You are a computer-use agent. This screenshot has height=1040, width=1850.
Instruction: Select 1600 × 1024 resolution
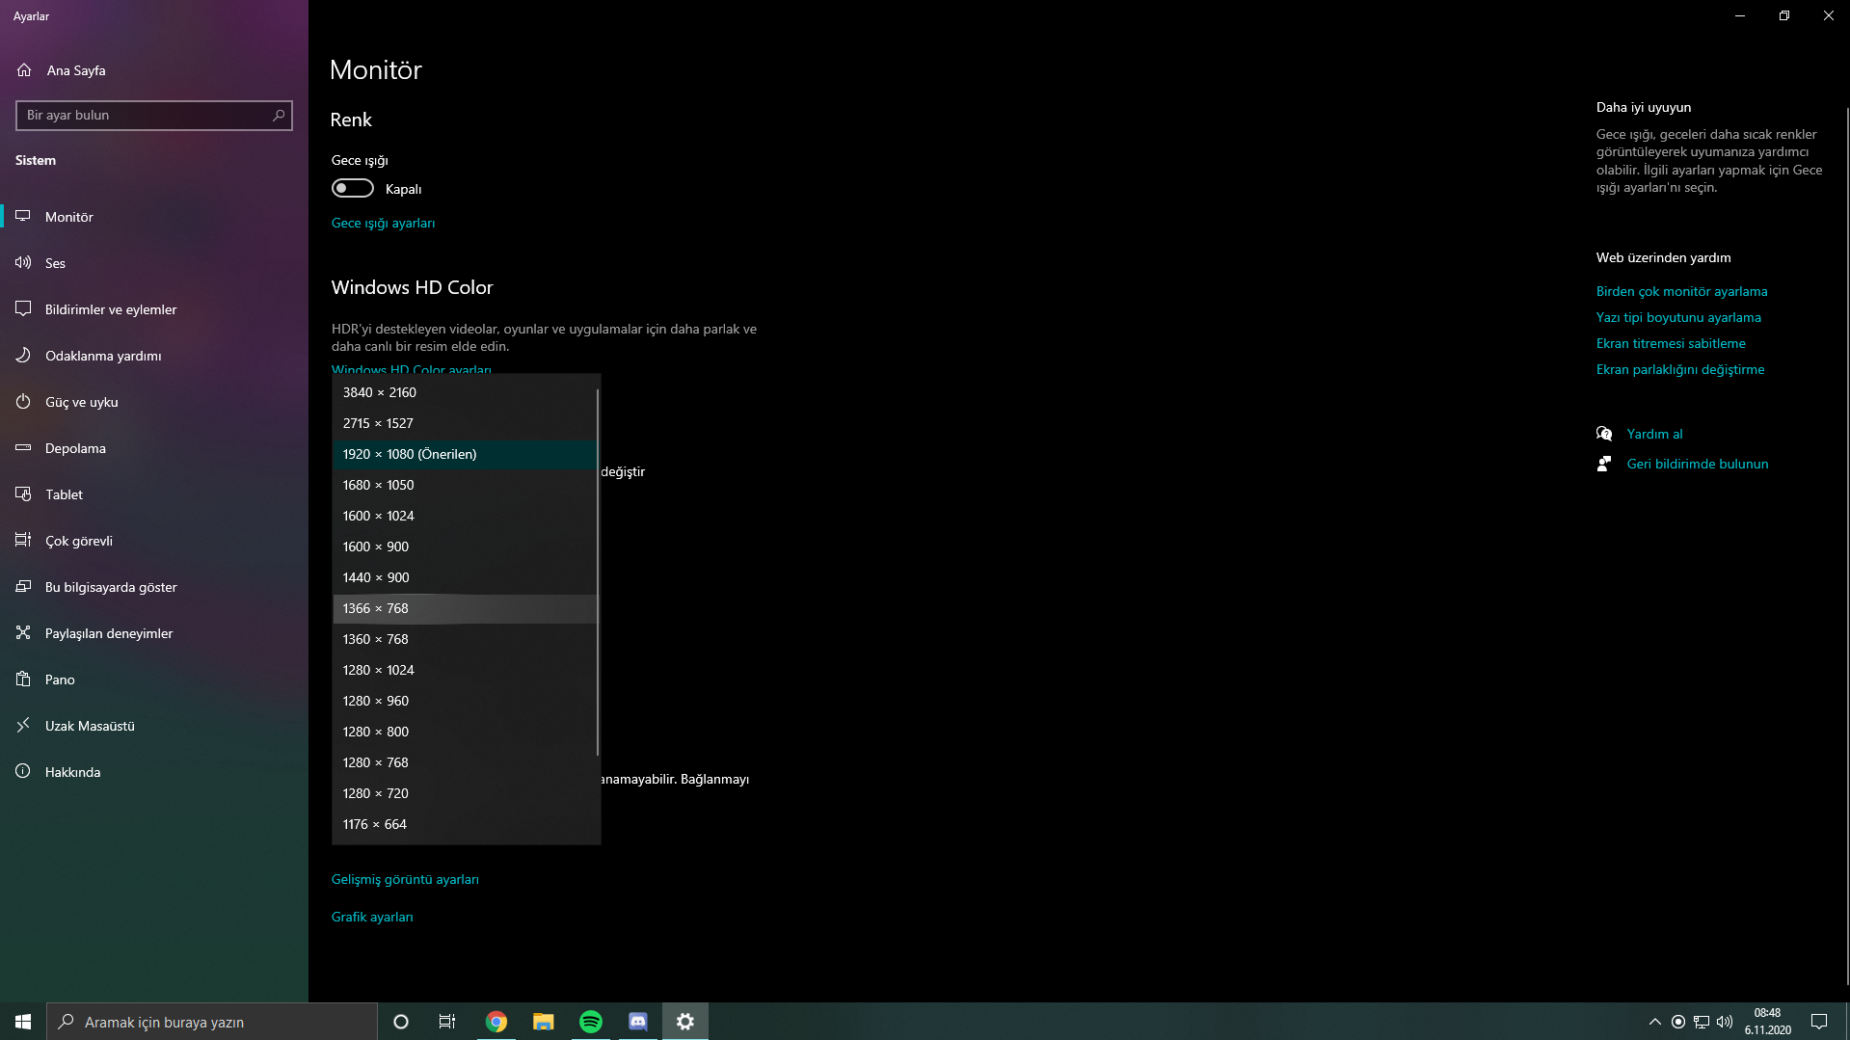coord(465,516)
